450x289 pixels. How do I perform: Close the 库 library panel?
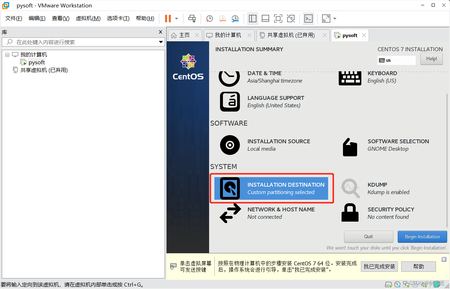(x=161, y=32)
